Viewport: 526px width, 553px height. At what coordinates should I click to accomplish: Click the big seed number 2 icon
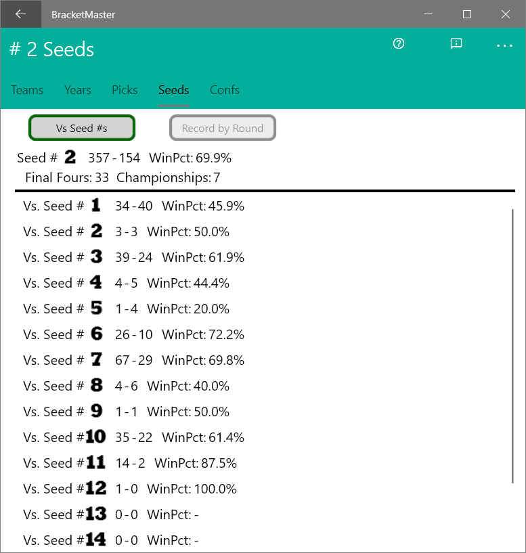(70, 158)
